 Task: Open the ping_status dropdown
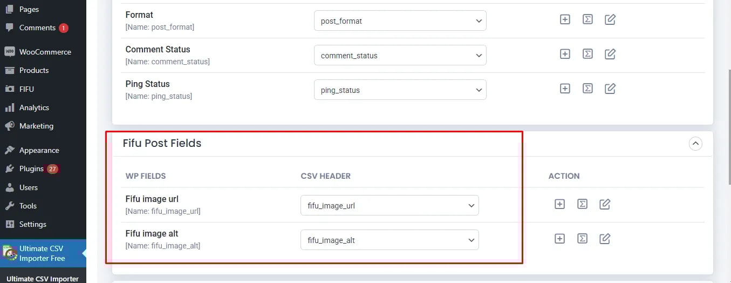click(400, 90)
